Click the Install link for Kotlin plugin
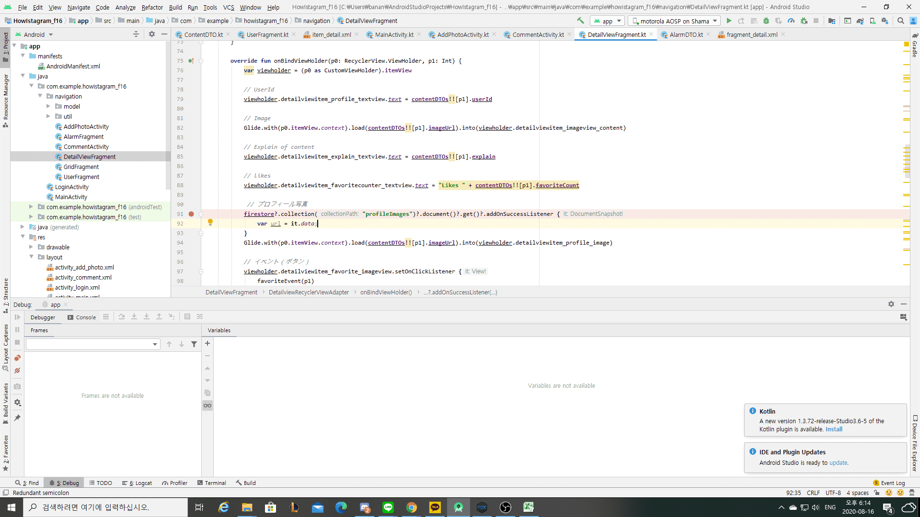The width and height of the screenshot is (920, 517). pyautogui.click(x=834, y=429)
